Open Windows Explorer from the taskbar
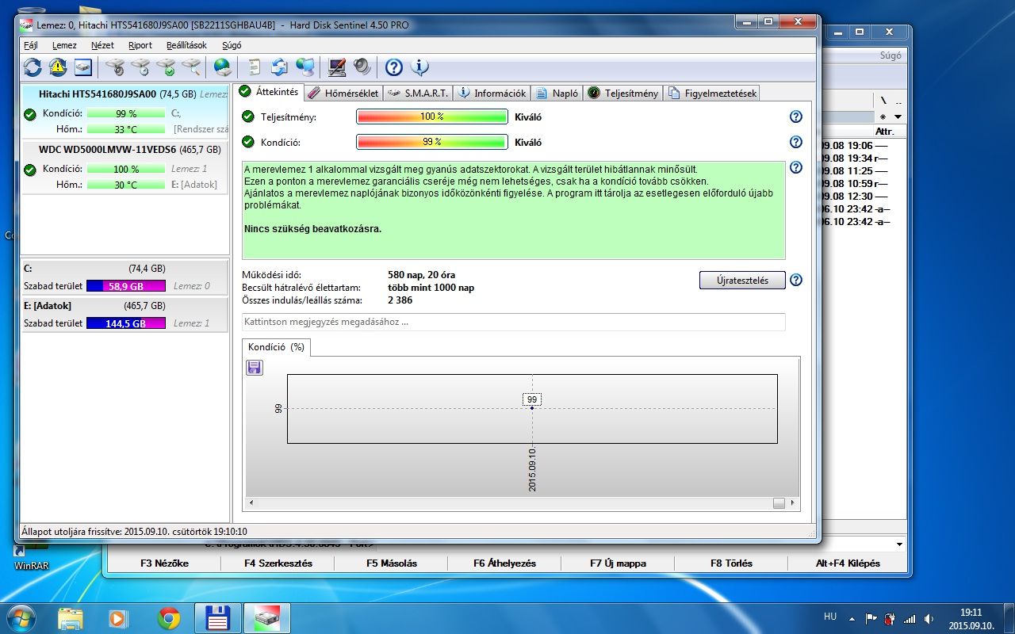Viewport: 1015px width, 634px height. click(x=71, y=617)
